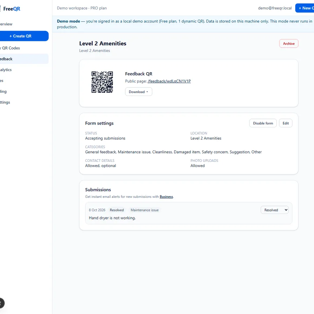This screenshot has width=314, height=314.
Task: Open the Settings sidebar item
Action: [x=5, y=102]
